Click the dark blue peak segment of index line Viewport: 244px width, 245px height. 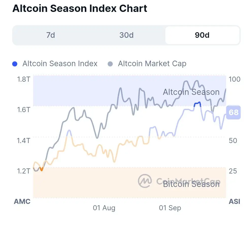click(197, 103)
